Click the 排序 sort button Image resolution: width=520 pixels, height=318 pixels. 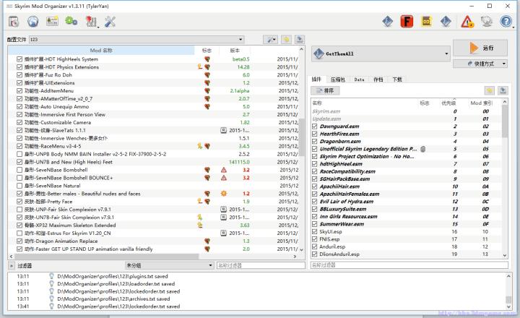click(x=326, y=90)
